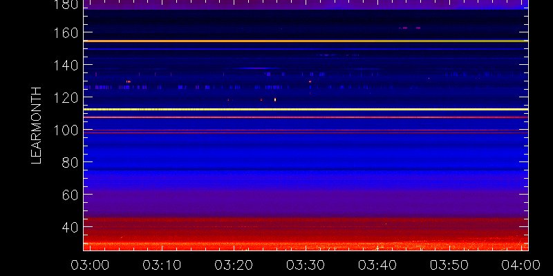Click the LEARMONTH vertical axis title
The height and width of the screenshot is (276, 553).
pyautogui.click(x=37, y=126)
